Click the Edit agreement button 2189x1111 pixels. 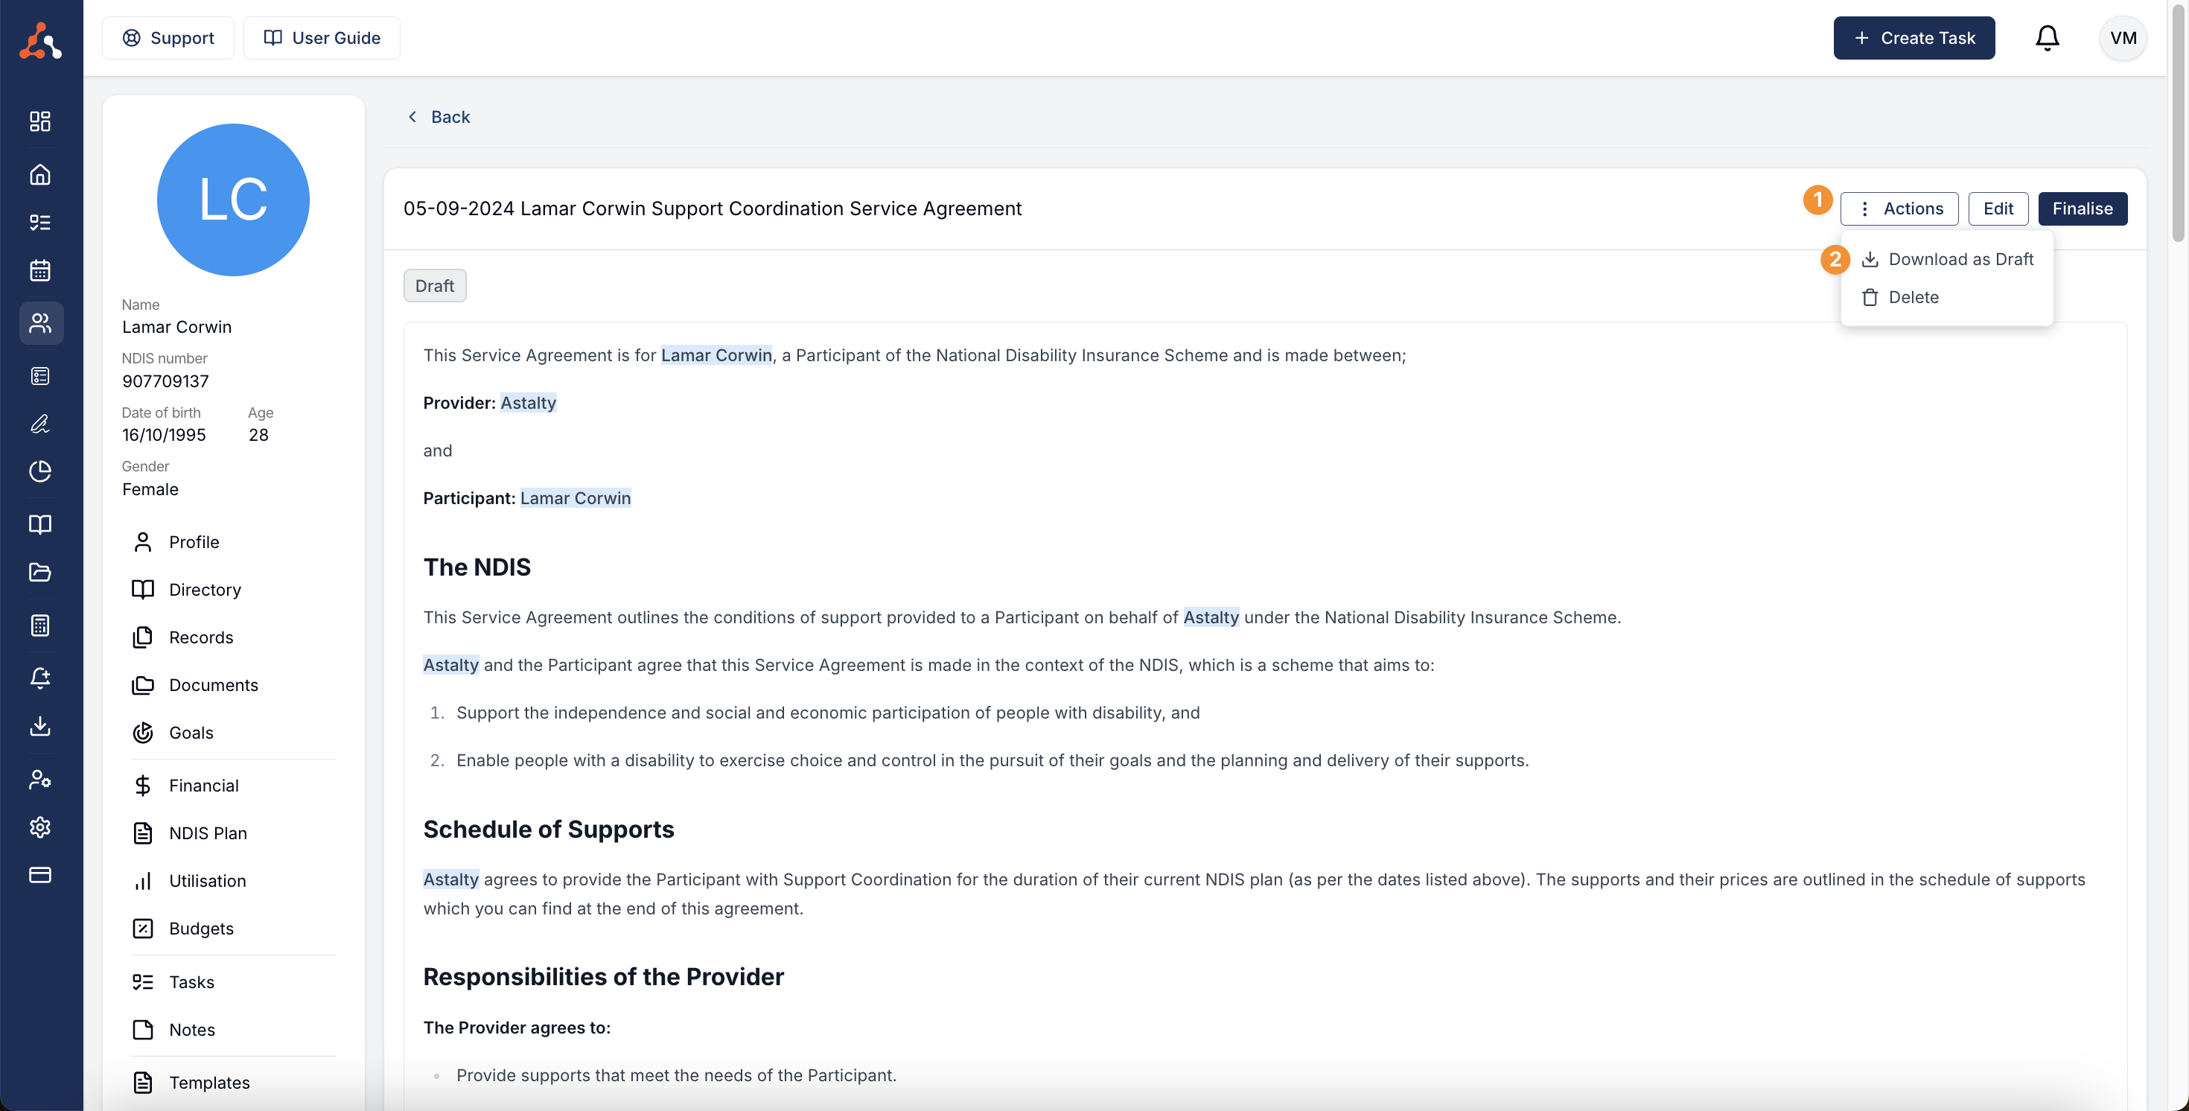coord(1997,208)
